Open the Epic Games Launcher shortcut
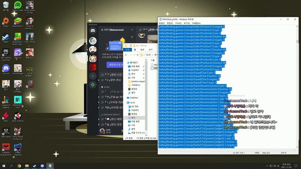This screenshot has width=301, height=169. pos(6,54)
